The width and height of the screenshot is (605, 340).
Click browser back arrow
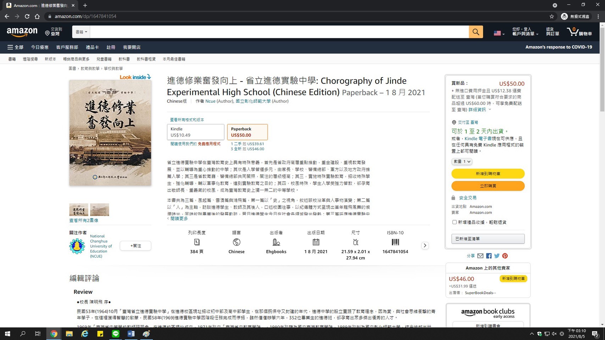(x=7, y=16)
